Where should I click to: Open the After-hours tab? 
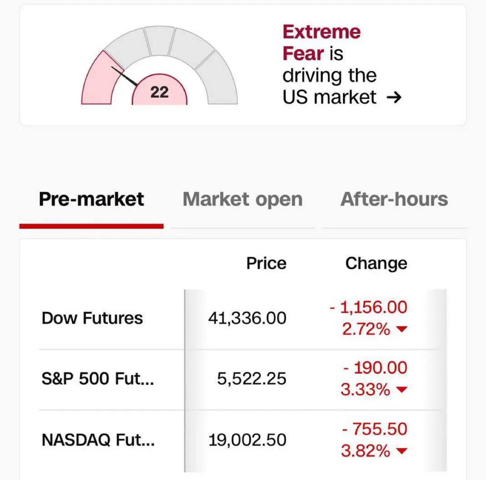(x=394, y=200)
